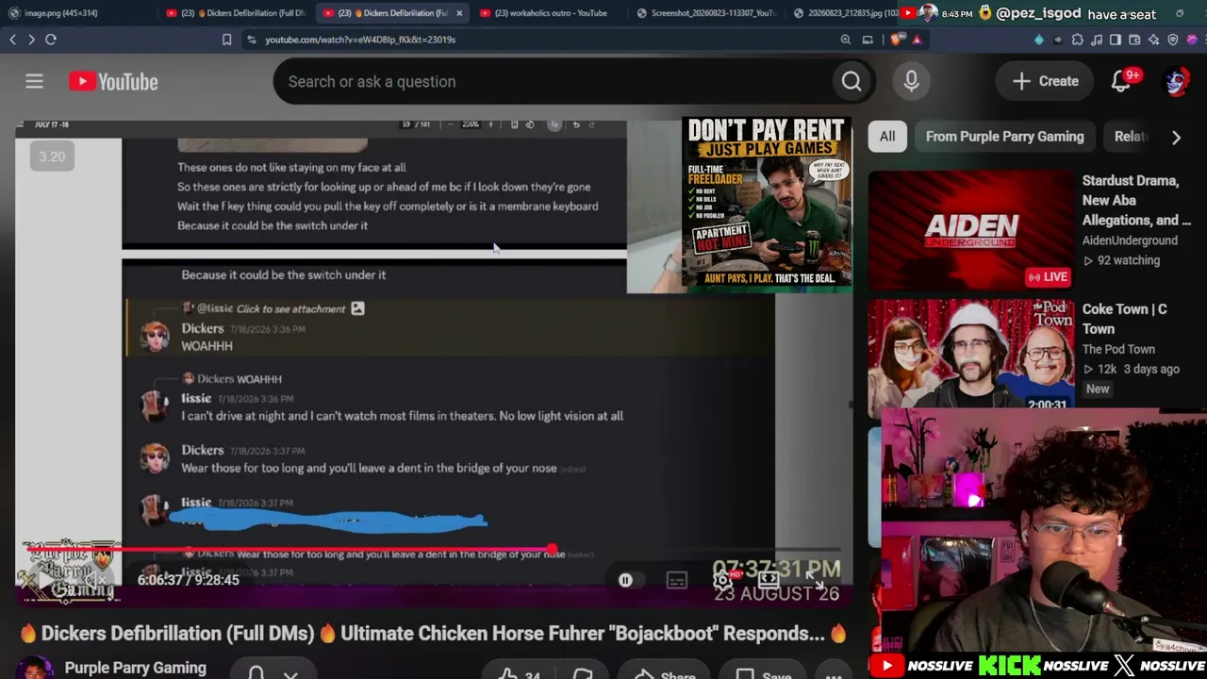Close the active Dickers Defibrillation tab
Image resolution: width=1207 pixels, height=679 pixels.
pyautogui.click(x=459, y=13)
